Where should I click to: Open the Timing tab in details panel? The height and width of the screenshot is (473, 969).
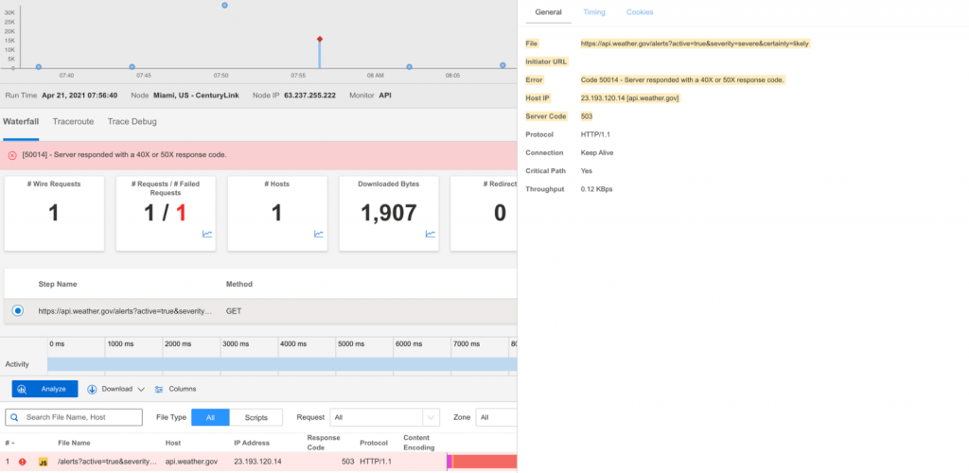594,12
